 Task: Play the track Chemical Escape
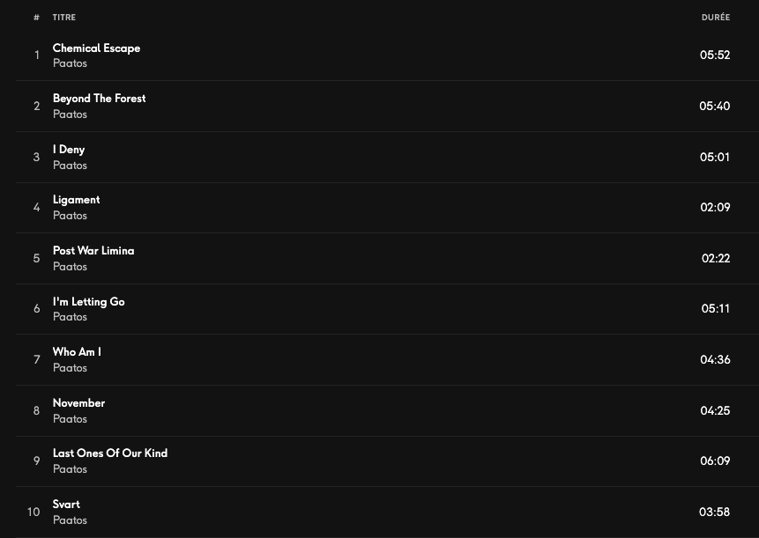(96, 48)
